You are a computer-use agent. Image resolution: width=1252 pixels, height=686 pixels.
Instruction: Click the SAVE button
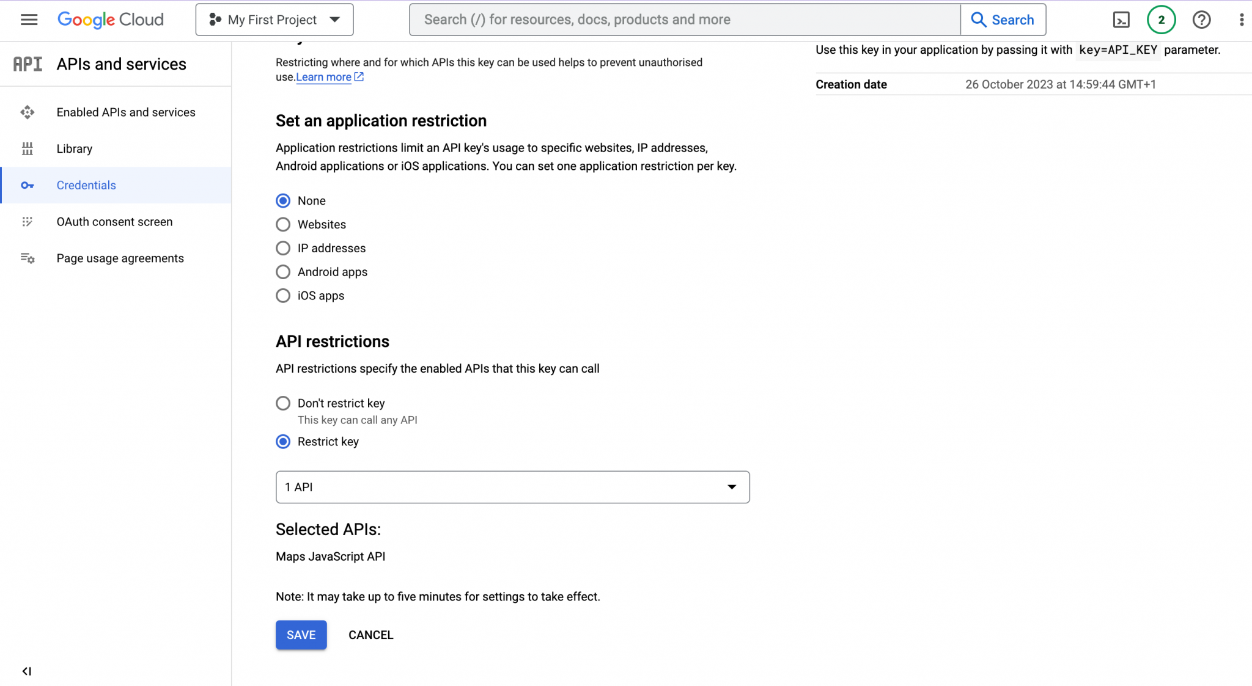coord(301,635)
